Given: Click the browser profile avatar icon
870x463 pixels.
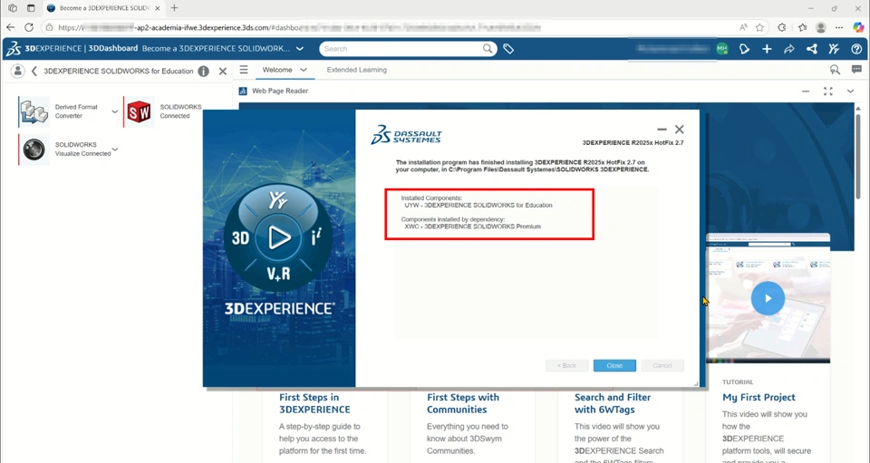Looking at the screenshot, I should [821, 27].
